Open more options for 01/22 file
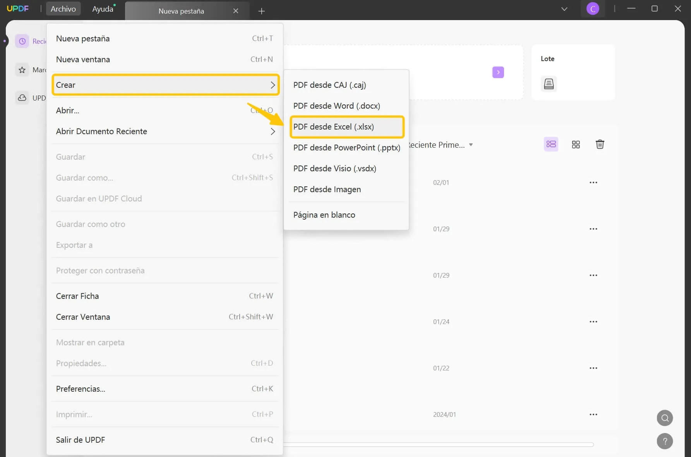This screenshot has width=691, height=457. (593, 368)
